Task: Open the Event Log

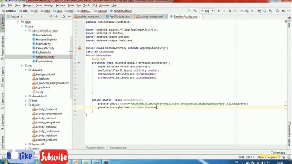Action: pyautogui.click(x=278, y=153)
